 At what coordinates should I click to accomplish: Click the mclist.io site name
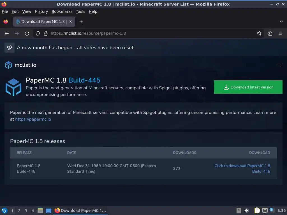pos(26,65)
